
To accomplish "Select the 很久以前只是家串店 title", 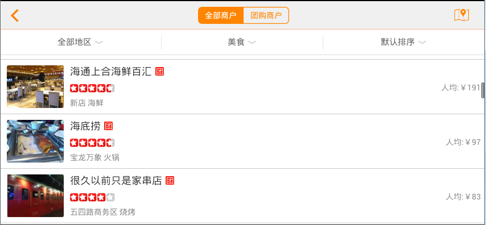I will click(x=116, y=181).
